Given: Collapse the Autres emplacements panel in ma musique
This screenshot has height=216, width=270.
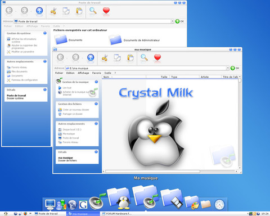Looking at the screenshot, I should (x=96, y=124).
